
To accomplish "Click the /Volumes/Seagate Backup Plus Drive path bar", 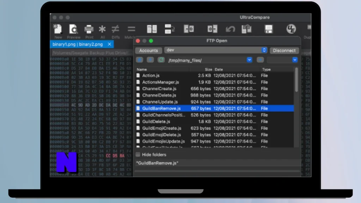I will coord(92,53).
